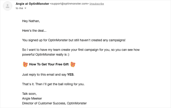This screenshot has width=171, height=108.
Task: Click the "How To Get Your Free Gift" heading
Action: point(49,64)
